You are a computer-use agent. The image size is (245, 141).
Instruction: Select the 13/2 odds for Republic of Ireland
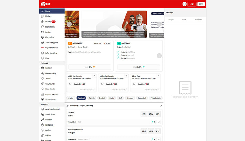[x=144, y=131]
